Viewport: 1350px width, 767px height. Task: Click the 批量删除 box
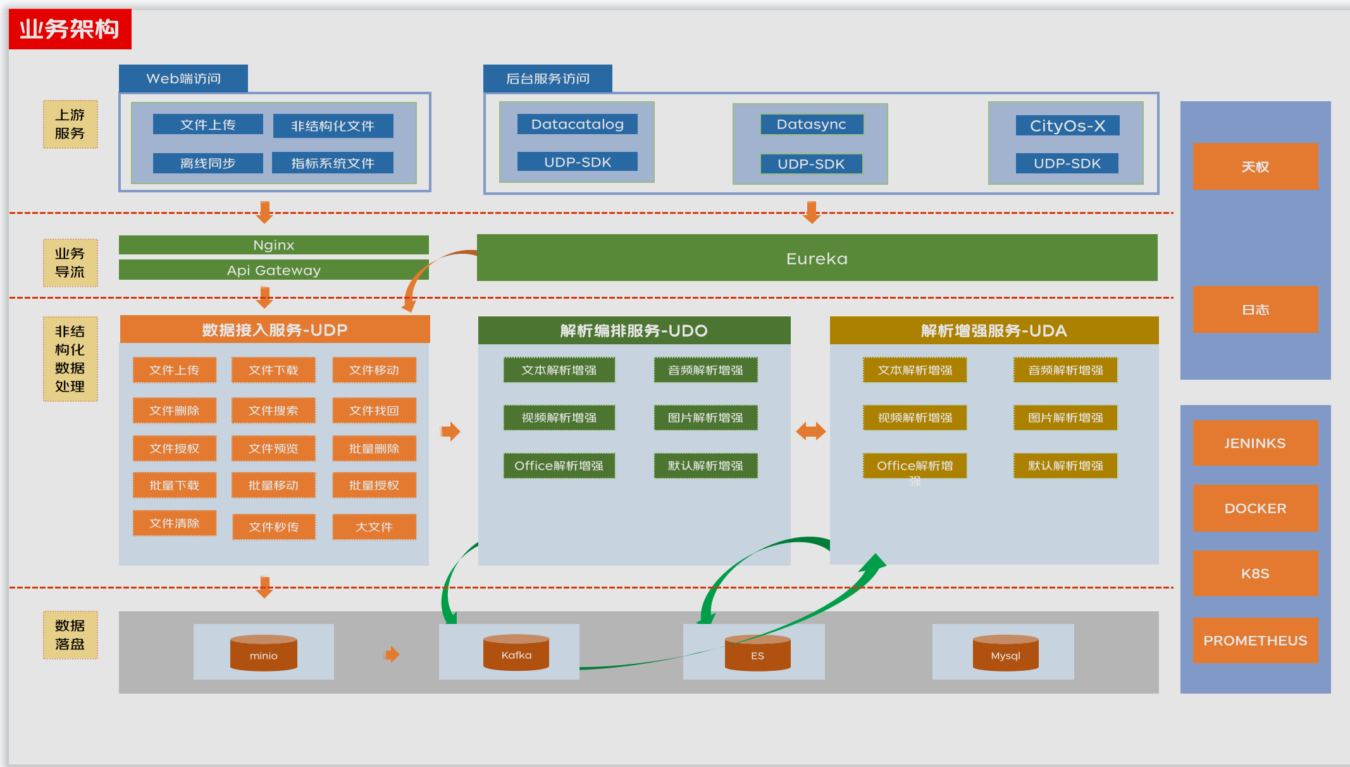point(375,449)
